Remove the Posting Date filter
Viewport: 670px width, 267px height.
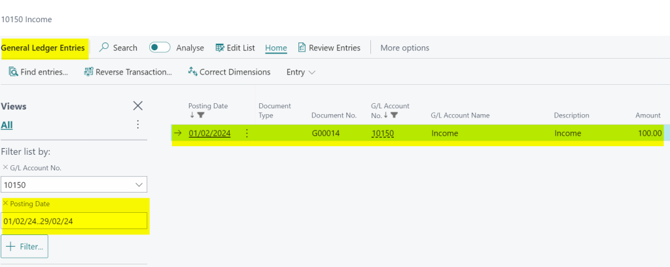click(x=6, y=204)
